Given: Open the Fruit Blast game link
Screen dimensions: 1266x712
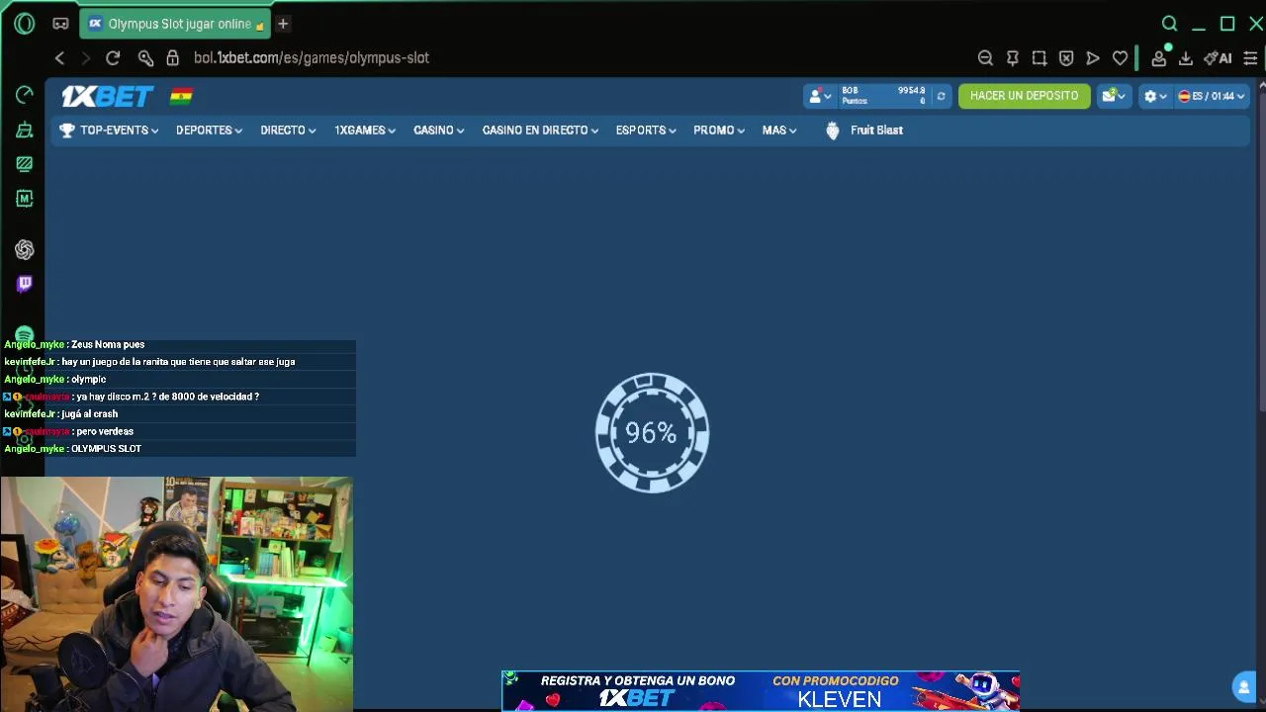Looking at the screenshot, I should [864, 131].
